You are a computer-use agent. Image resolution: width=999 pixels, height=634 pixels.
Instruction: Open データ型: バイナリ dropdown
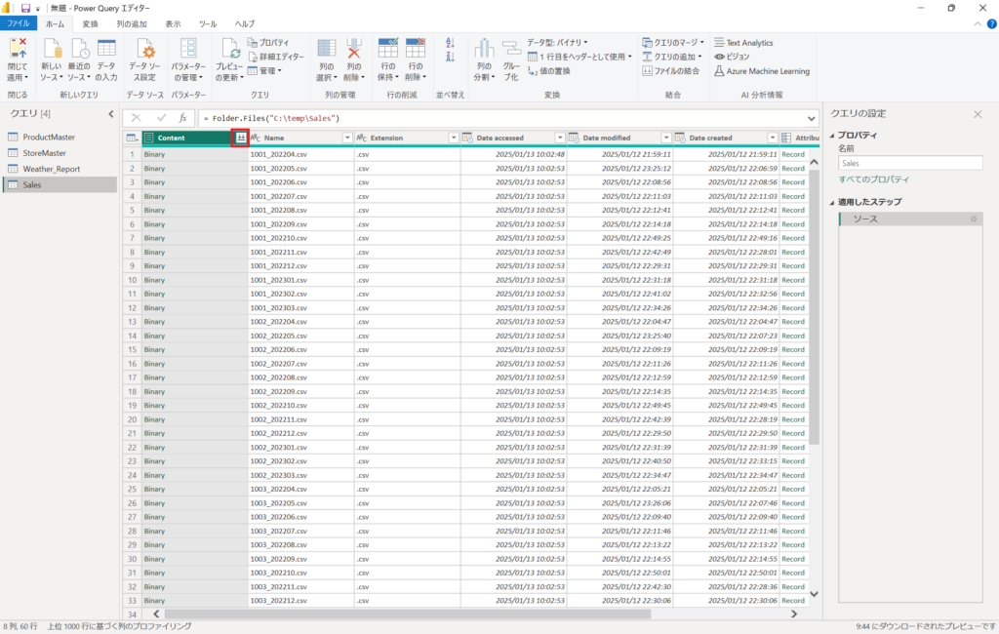point(557,43)
